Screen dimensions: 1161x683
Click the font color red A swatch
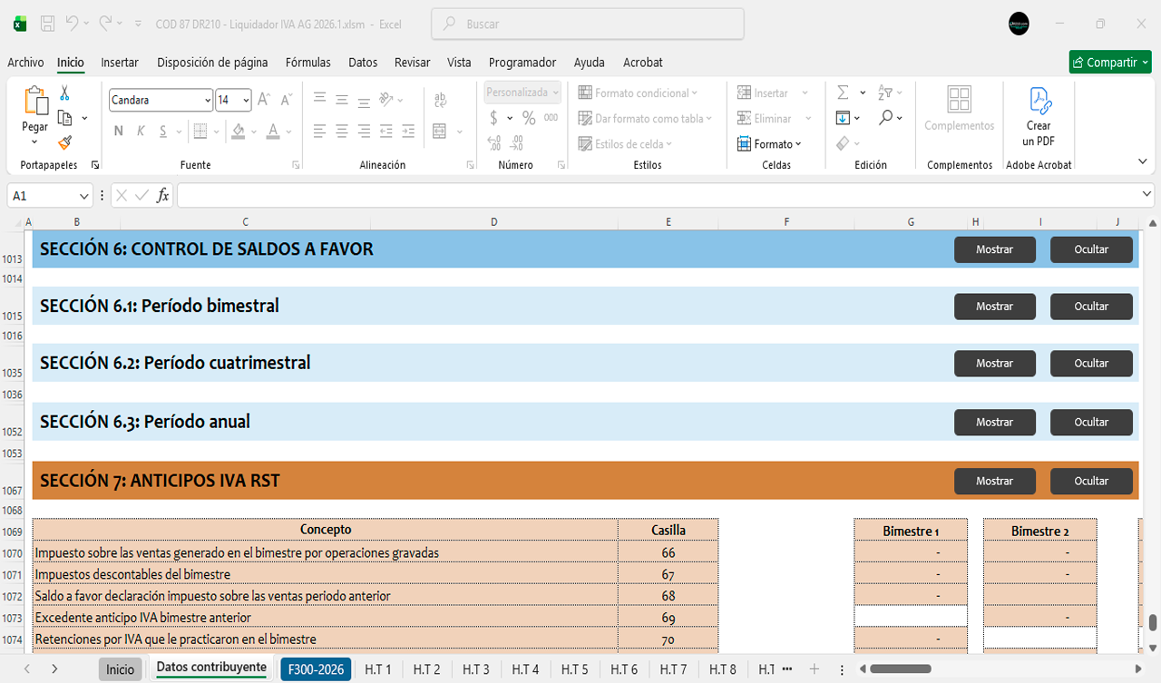pyautogui.click(x=273, y=131)
